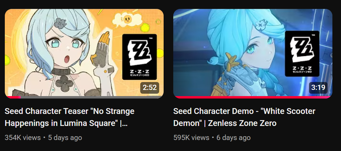Click the full red progress bar under the demo thumbnail
Image resolution: width=341 pixels, height=151 pixels.
coord(253,97)
